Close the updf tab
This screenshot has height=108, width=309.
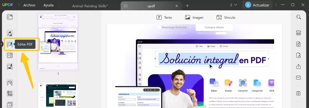pos(177,6)
